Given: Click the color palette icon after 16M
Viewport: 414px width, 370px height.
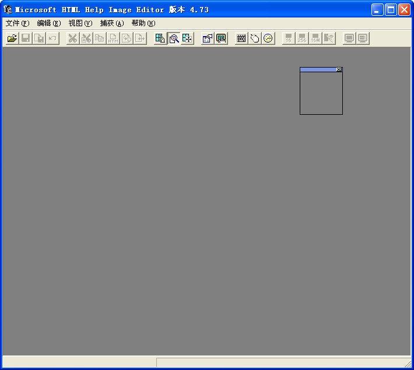Looking at the screenshot, I should (329, 38).
